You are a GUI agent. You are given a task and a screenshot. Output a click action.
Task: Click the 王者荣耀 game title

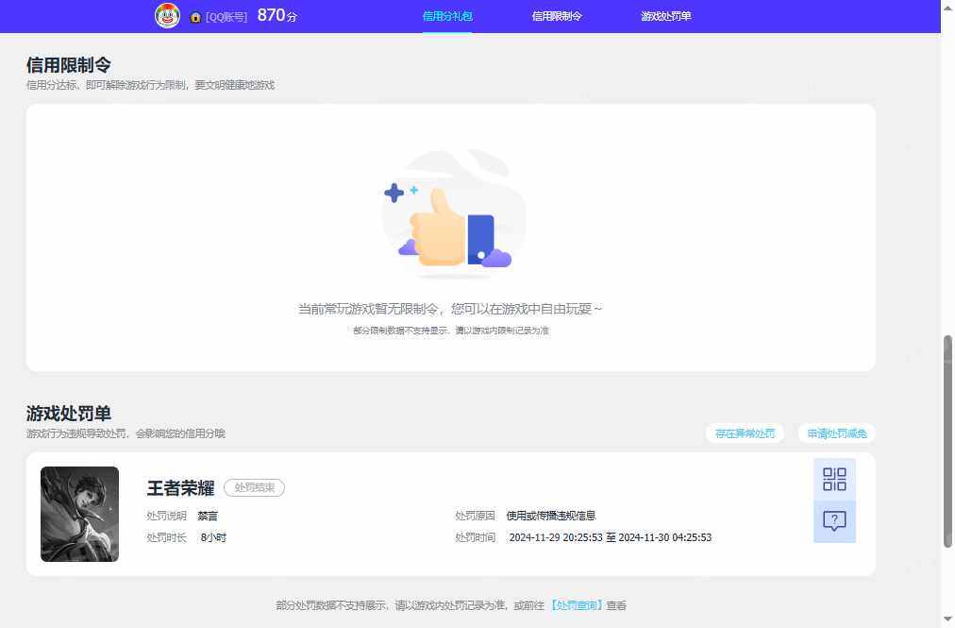click(180, 488)
